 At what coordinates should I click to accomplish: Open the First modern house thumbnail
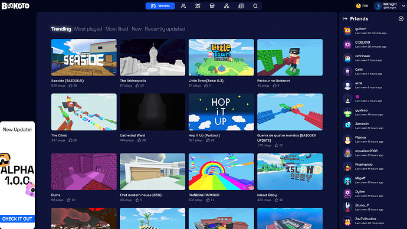153,172
